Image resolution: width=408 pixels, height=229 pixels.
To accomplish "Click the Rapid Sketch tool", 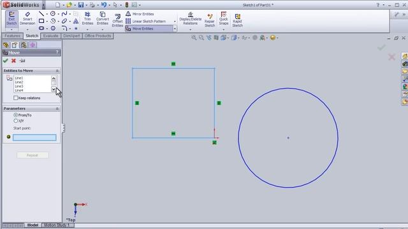I will coord(237,20).
